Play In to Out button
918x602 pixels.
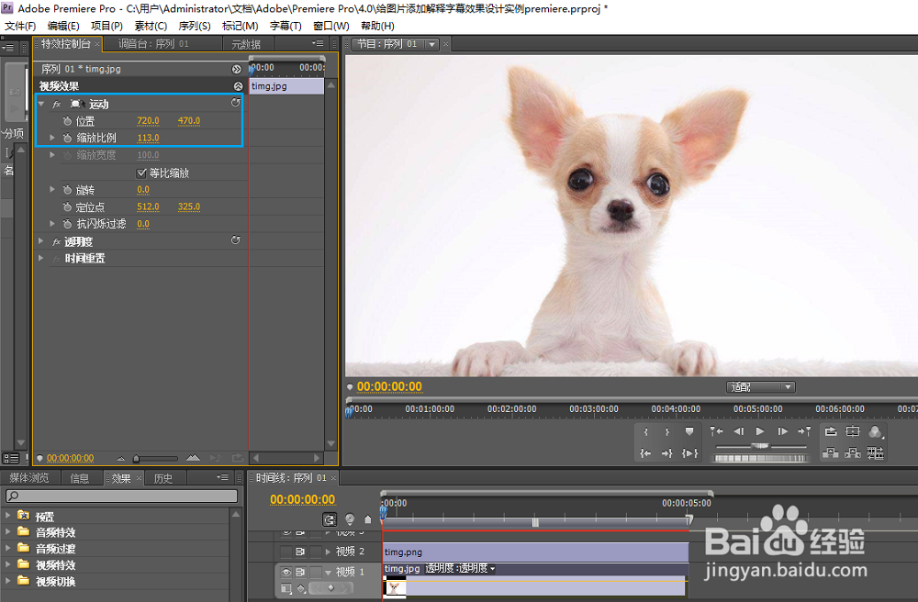click(689, 452)
